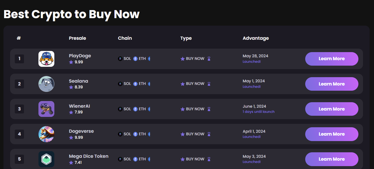The width and height of the screenshot is (374, 169).
Task: Open Learn More for Mega Dice Token
Action: [x=332, y=159]
